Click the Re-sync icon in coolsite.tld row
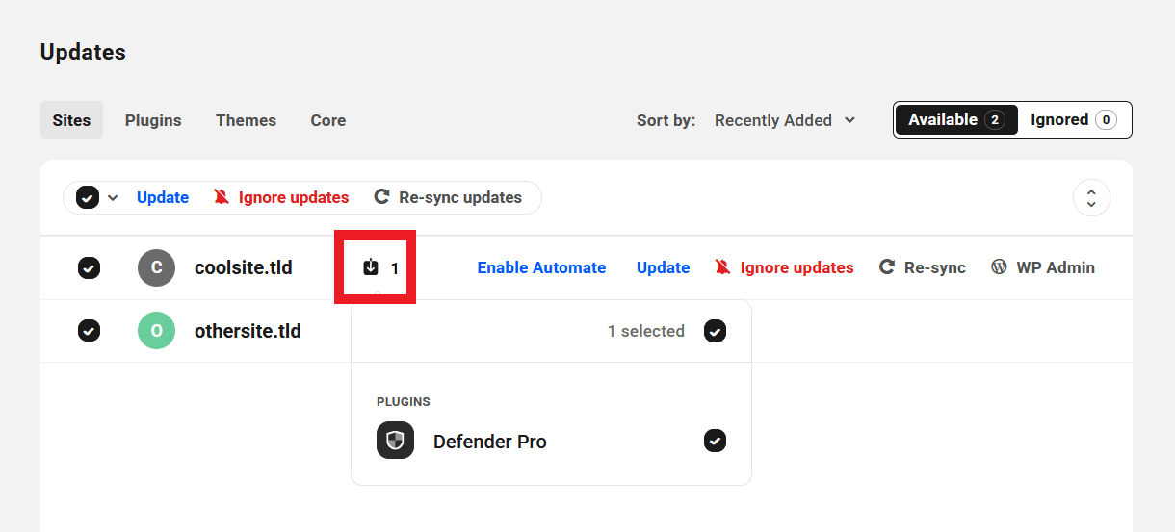Image resolution: width=1175 pixels, height=532 pixels. tap(887, 267)
